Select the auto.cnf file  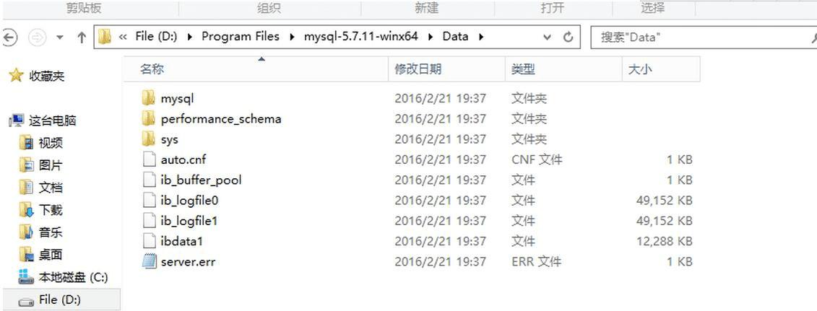coord(183,159)
